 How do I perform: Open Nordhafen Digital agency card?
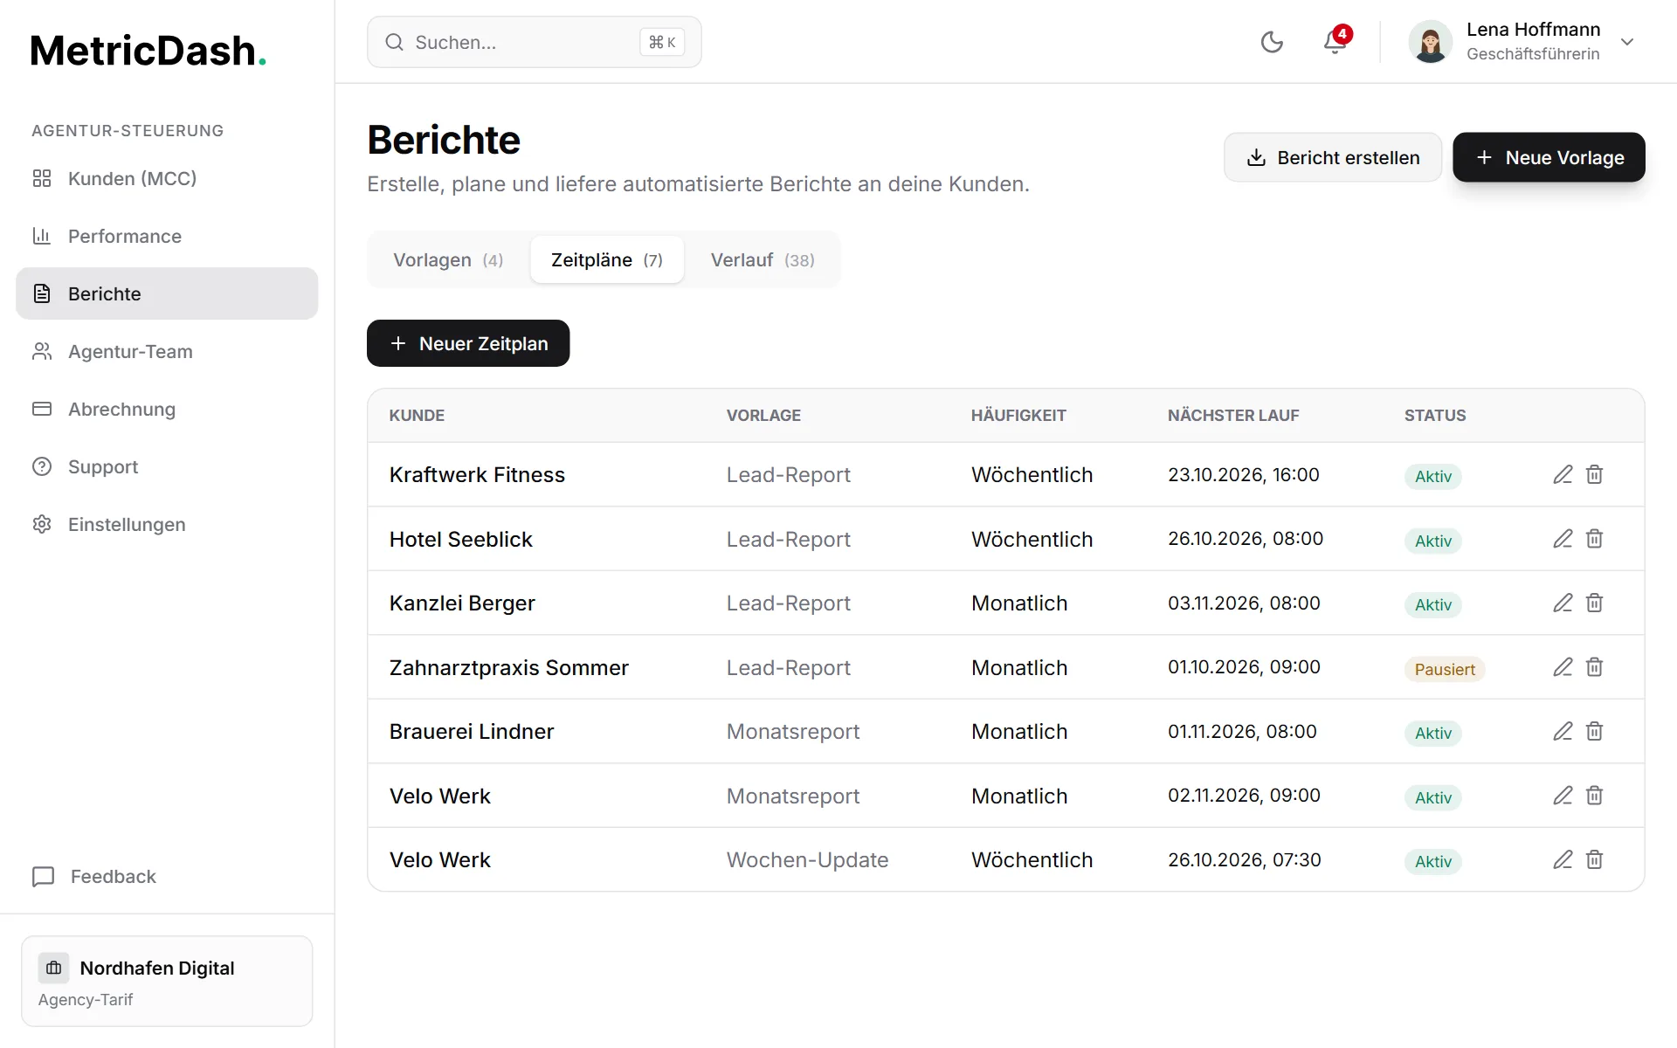coord(167,981)
